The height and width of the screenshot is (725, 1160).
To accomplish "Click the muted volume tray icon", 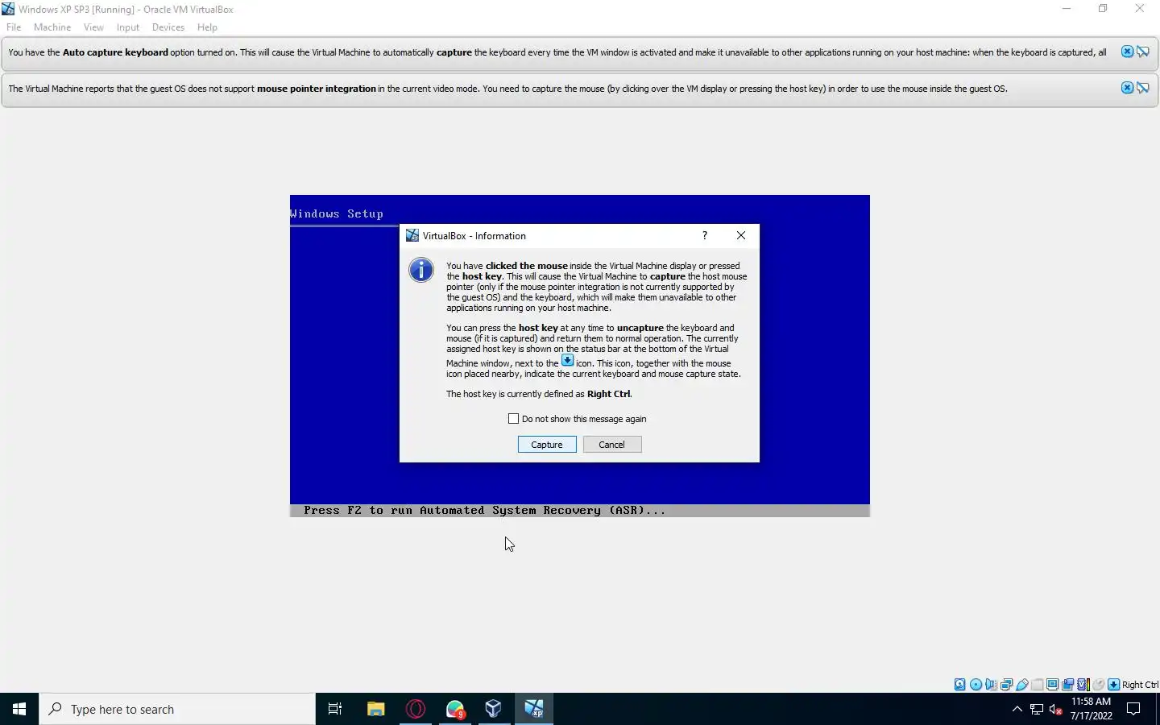I will point(1056,709).
